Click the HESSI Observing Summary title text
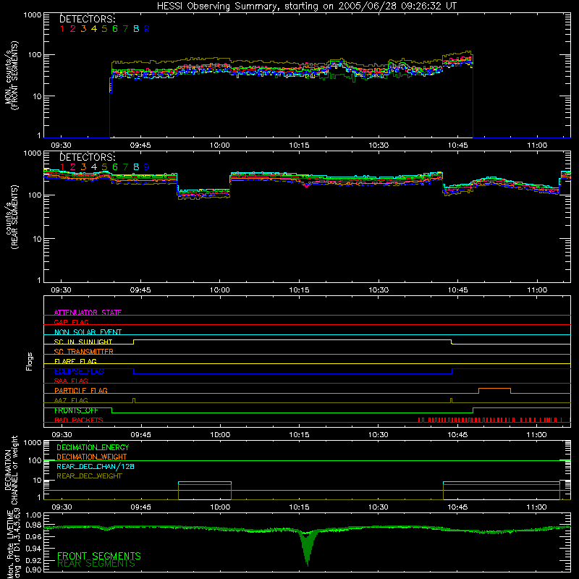Image resolution: width=579 pixels, height=579 pixels. pyautogui.click(x=307, y=6)
